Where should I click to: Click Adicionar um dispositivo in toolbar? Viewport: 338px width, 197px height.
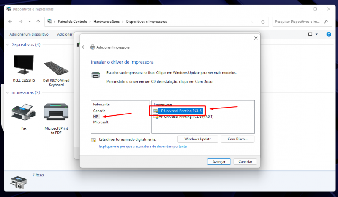(x=29, y=34)
